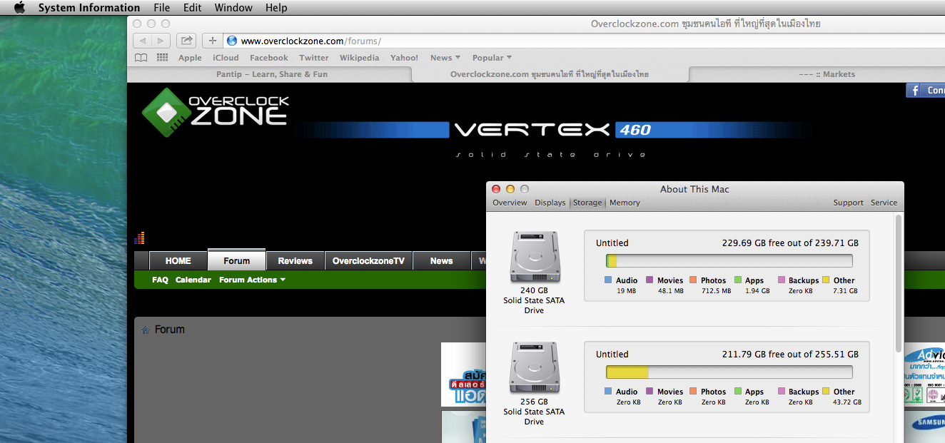Image resolution: width=945 pixels, height=443 pixels.
Task: Click purple Movies swatch showing 48.1 MB
Action: click(650, 280)
